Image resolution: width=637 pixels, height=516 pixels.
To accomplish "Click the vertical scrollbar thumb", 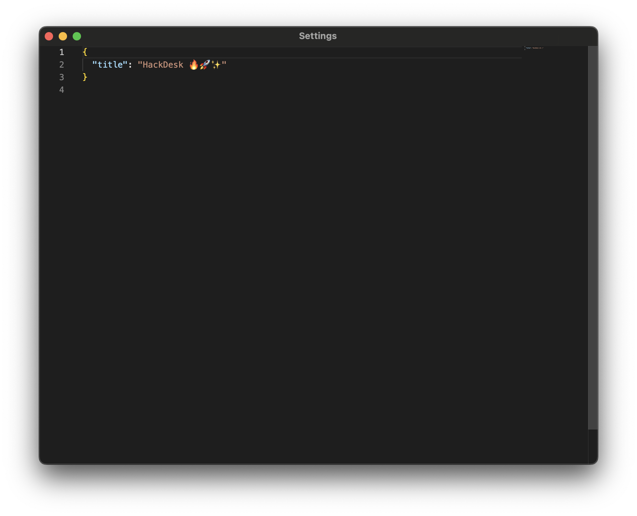I will pos(592,237).
